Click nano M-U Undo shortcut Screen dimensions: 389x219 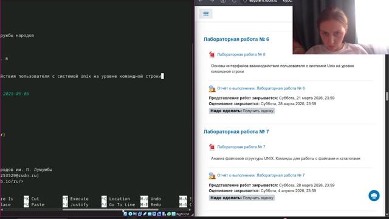pos(151,199)
